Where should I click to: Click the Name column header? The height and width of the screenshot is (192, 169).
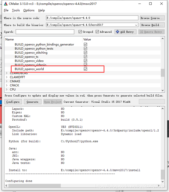[43, 39]
